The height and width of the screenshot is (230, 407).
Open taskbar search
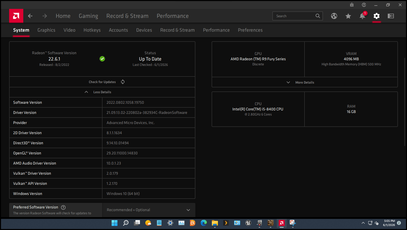(x=126, y=223)
